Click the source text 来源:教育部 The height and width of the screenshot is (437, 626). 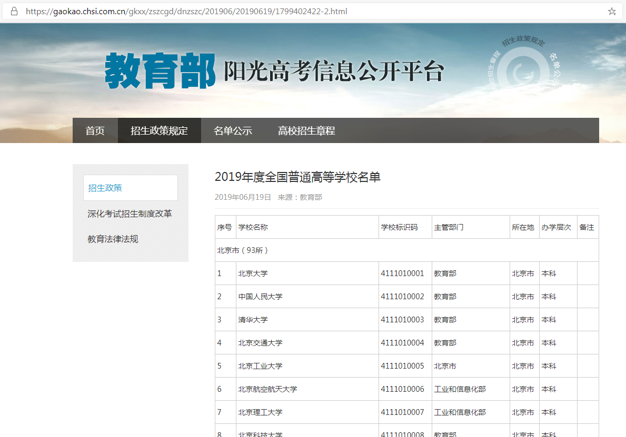coord(300,197)
